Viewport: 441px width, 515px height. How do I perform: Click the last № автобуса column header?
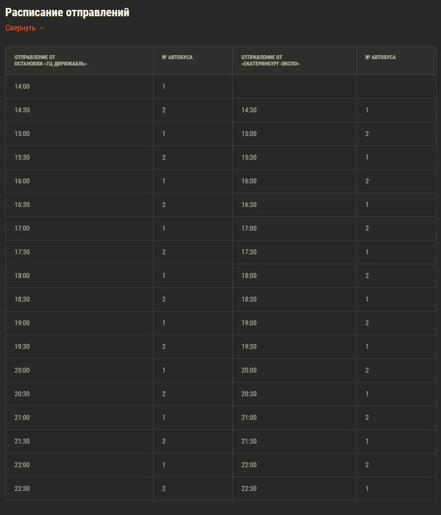click(x=380, y=58)
